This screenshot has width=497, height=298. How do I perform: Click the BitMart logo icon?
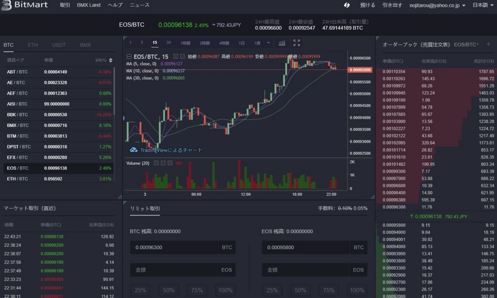[x=6, y=5]
